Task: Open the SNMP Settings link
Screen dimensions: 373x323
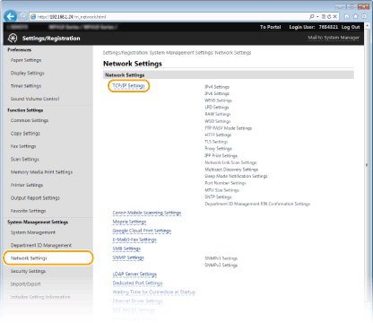Action: point(128,258)
